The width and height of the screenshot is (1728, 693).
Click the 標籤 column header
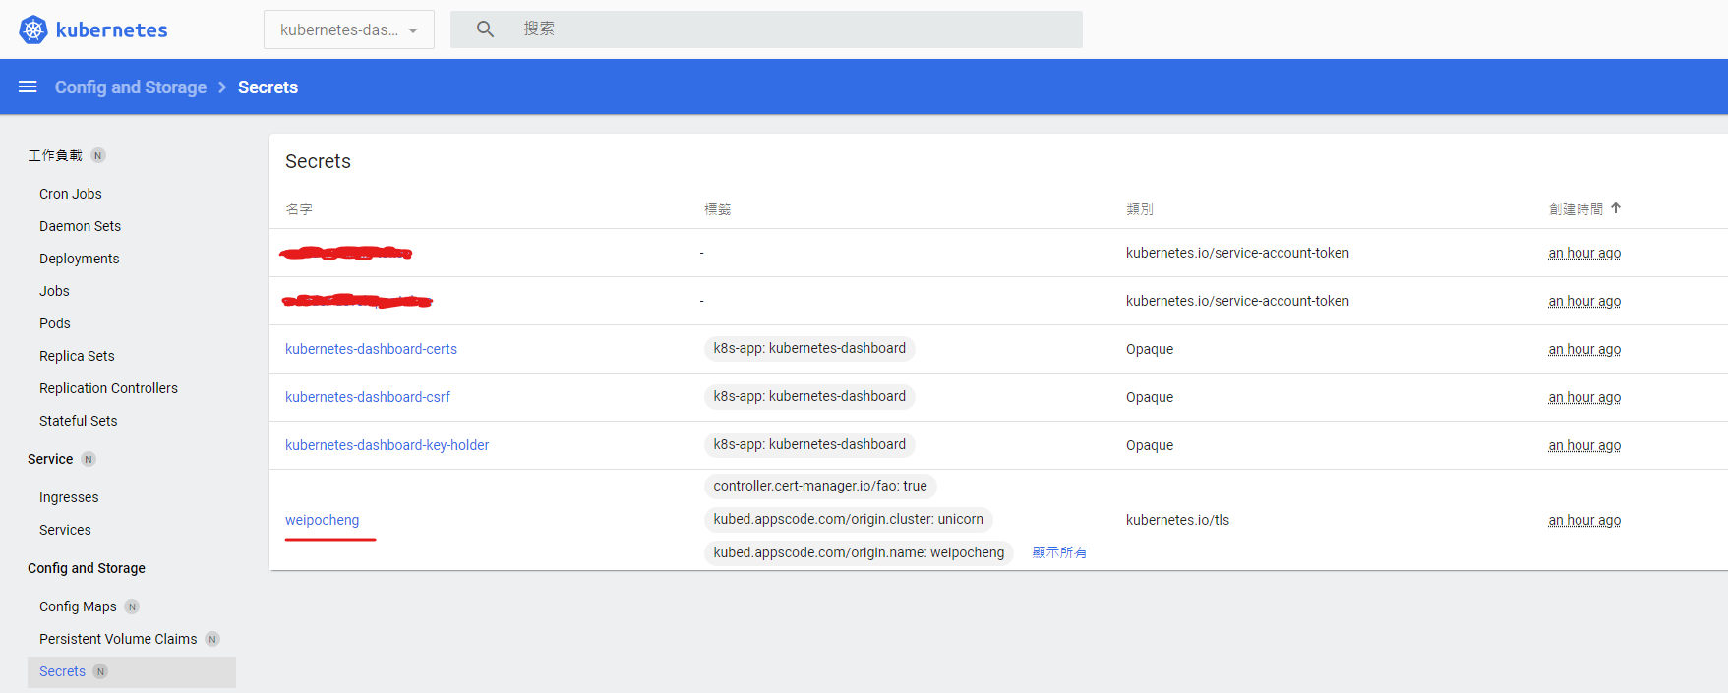718,209
